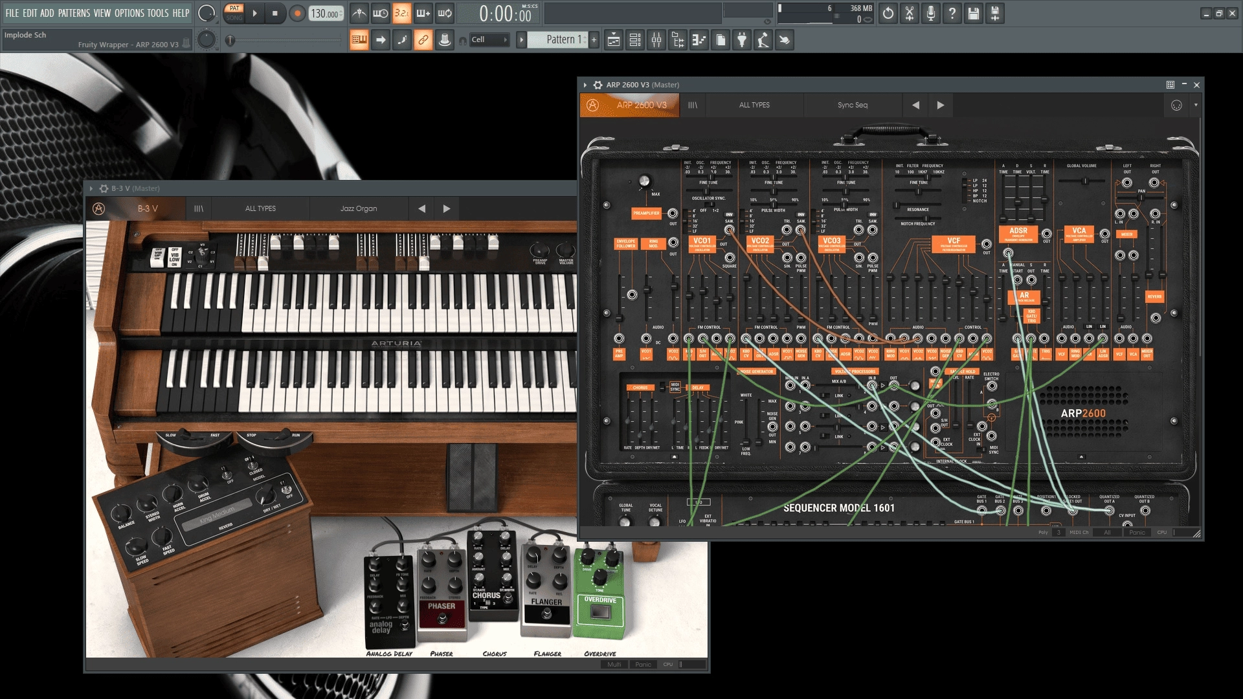Viewport: 1243px width, 699px height.
Task: Click the main pitch knob
Action: 207,40
